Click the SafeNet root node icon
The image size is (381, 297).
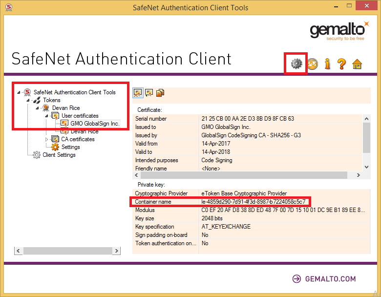pos(27,92)
